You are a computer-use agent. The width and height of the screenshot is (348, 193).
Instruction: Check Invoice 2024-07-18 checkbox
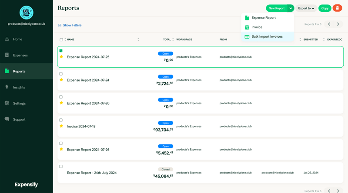[61, 120]
